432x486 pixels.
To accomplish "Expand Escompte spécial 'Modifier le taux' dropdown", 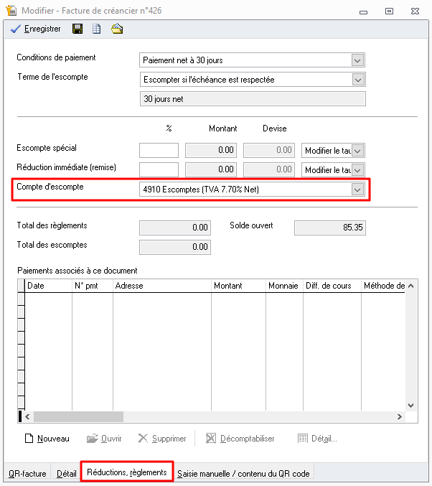I will point(358,151).
